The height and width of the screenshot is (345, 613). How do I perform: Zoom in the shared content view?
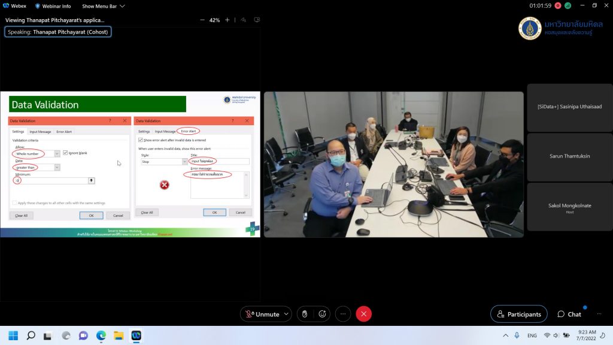click(x=227, y=20)
